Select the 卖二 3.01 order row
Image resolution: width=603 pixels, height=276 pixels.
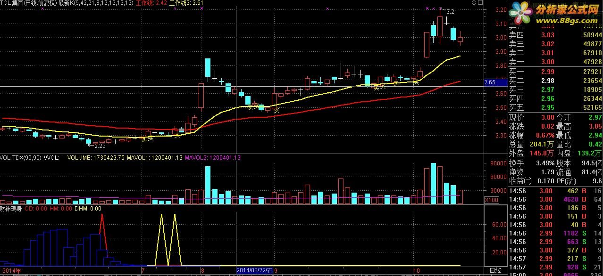pyautogui.click(x=555, y=53)
